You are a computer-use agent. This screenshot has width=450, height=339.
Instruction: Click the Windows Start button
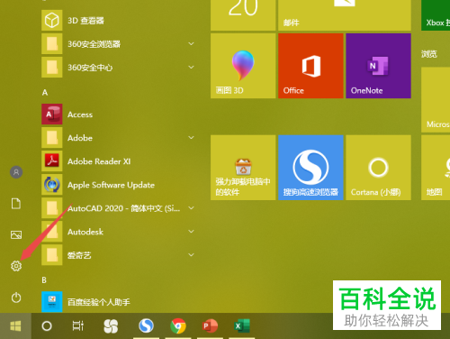[x=15, y=325]
